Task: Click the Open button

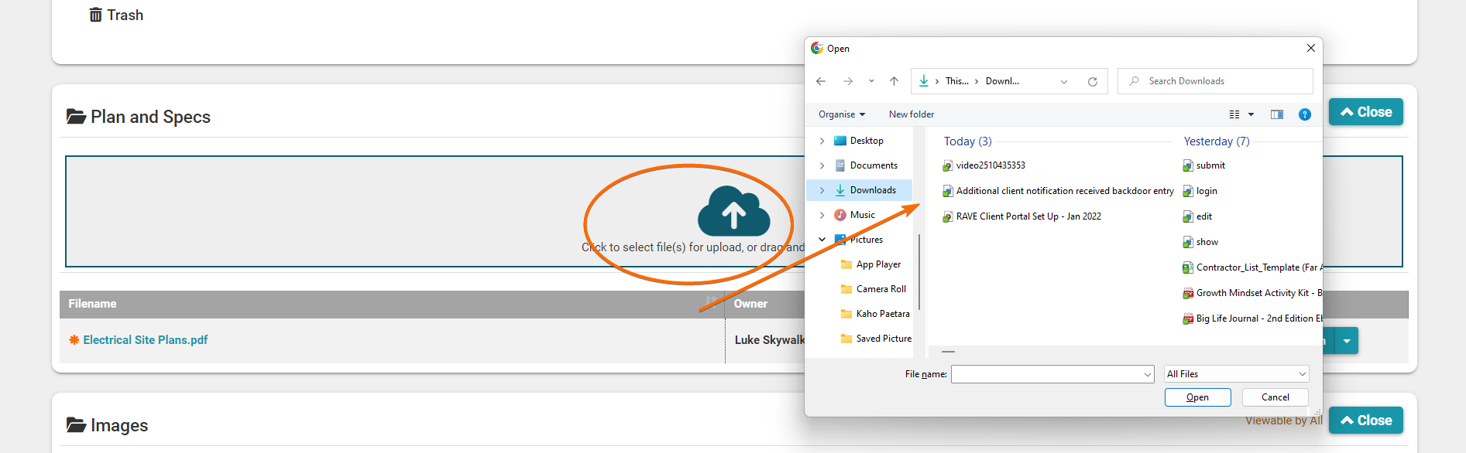Action: 1197,397
